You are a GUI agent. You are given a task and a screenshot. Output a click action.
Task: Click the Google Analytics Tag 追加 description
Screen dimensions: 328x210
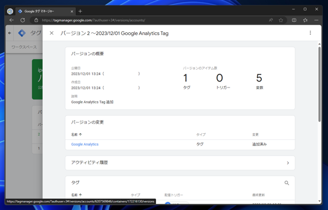point(92,102)
